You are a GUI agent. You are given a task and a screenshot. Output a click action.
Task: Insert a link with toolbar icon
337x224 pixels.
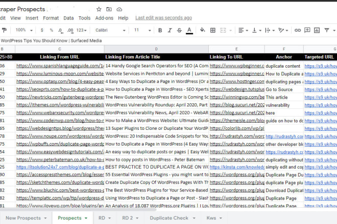[x=298, y=30]
